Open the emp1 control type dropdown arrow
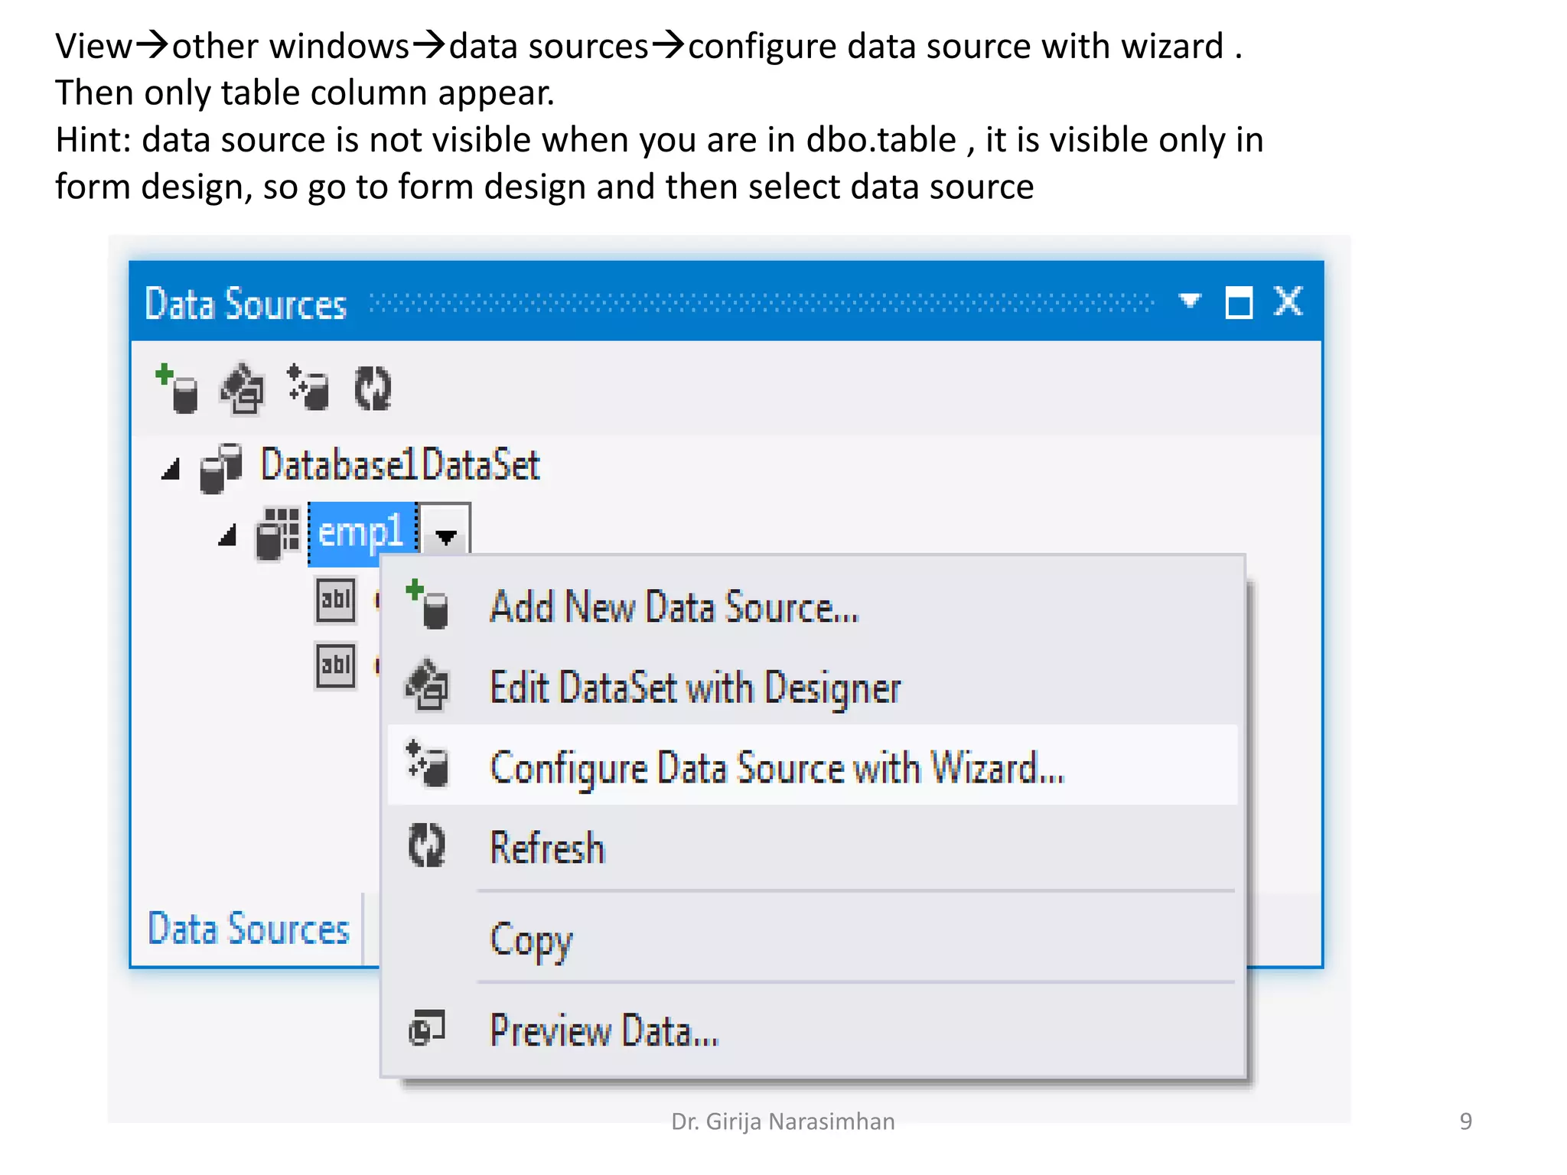This screenshot has width=1567, height=1175. [445, 535]
